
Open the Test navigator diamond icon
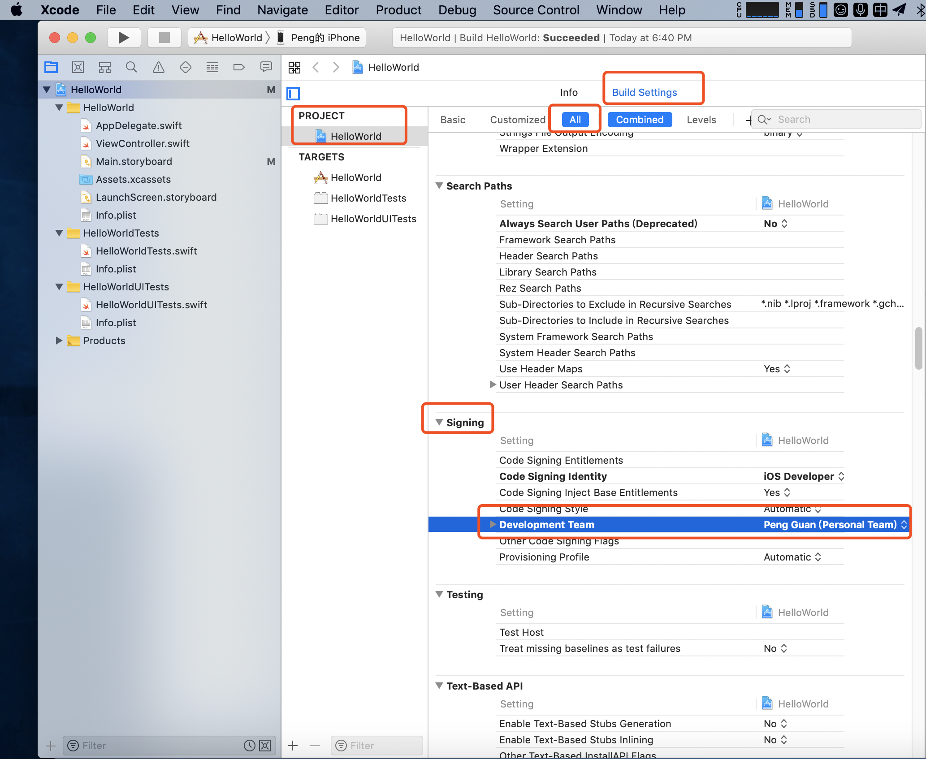click(185, 67)
